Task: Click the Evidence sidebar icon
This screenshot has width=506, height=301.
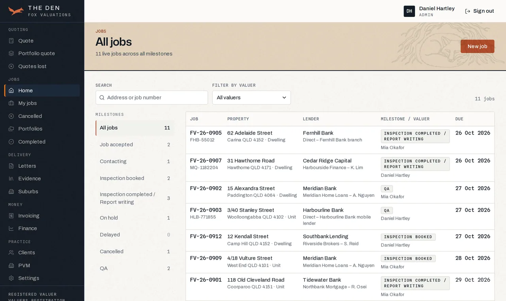Action: pos(11,178)
